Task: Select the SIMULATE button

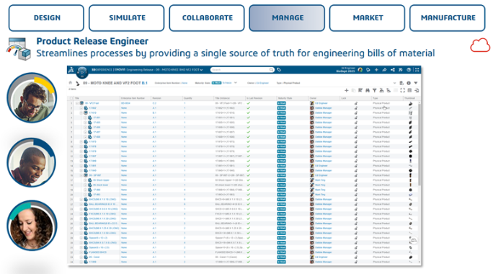Action: tap(127, 18)
